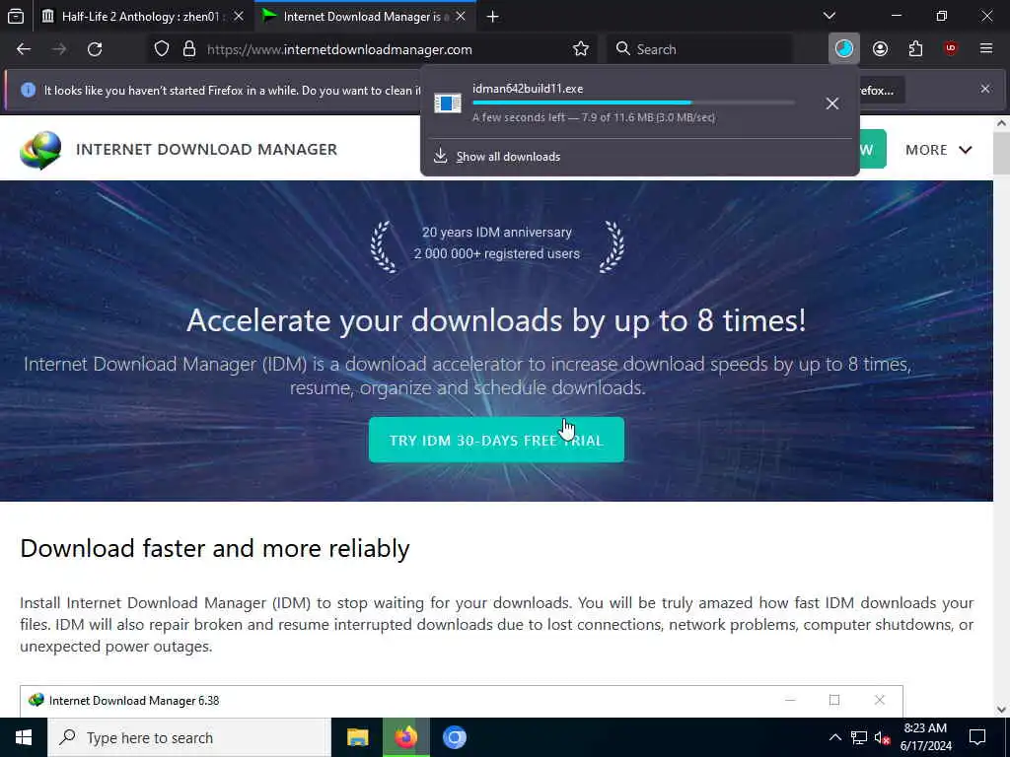The height and width of the screenshot is (757, 1010).
Task: Select the Internet Download Manager tab
Action: pyautogui.click(x=365, y=16)
